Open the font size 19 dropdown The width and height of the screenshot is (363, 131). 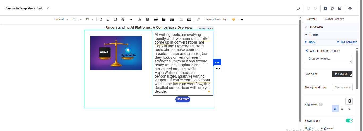pyautogui.click(x=89, y=19)
